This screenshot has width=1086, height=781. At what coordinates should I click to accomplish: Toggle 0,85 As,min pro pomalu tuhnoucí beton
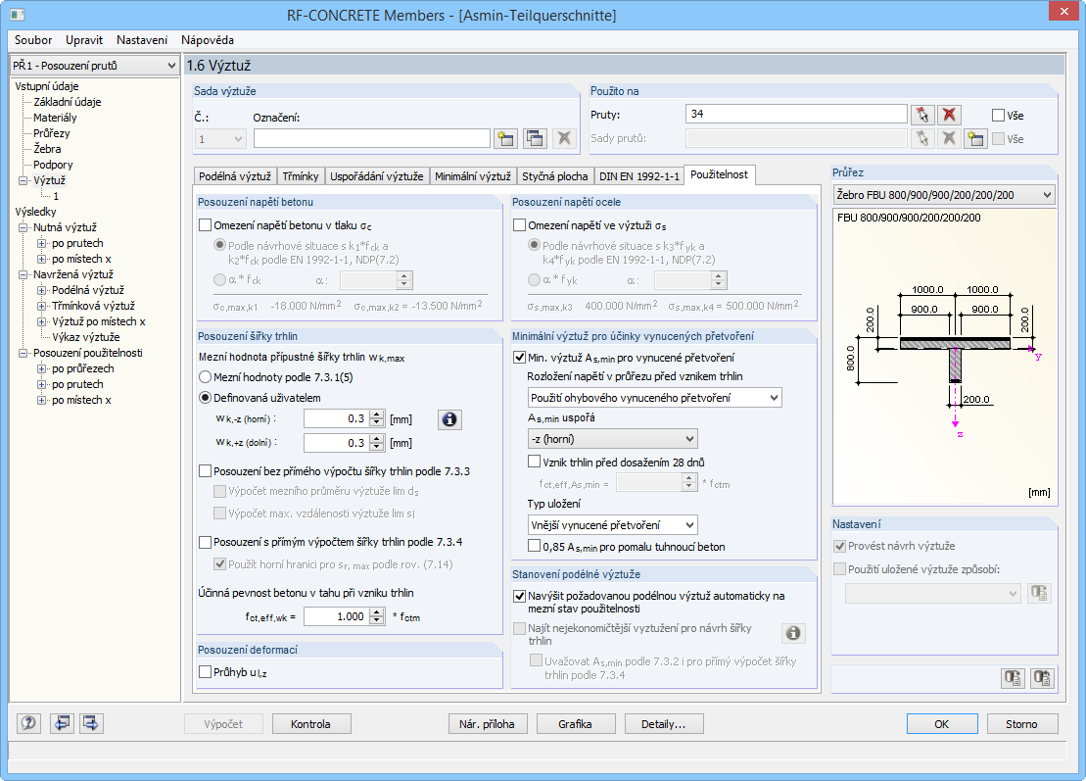[x=534, y=546]
